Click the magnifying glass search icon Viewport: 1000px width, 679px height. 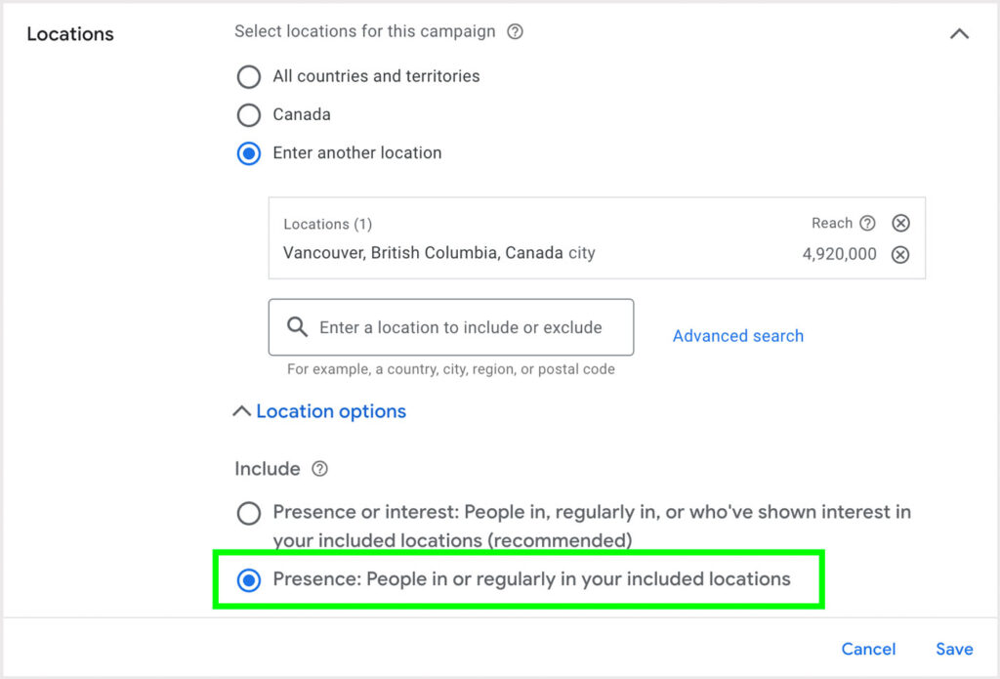[297, 327]
